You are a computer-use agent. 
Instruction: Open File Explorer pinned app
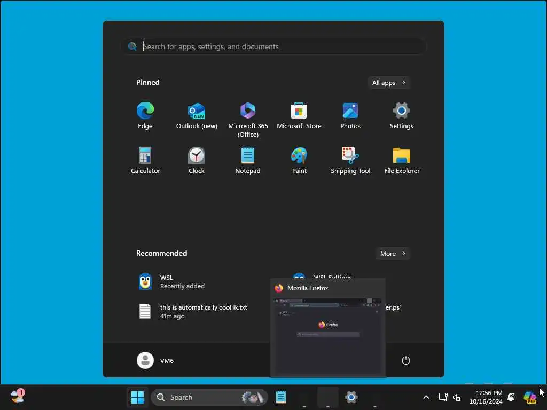coord(402,161)
